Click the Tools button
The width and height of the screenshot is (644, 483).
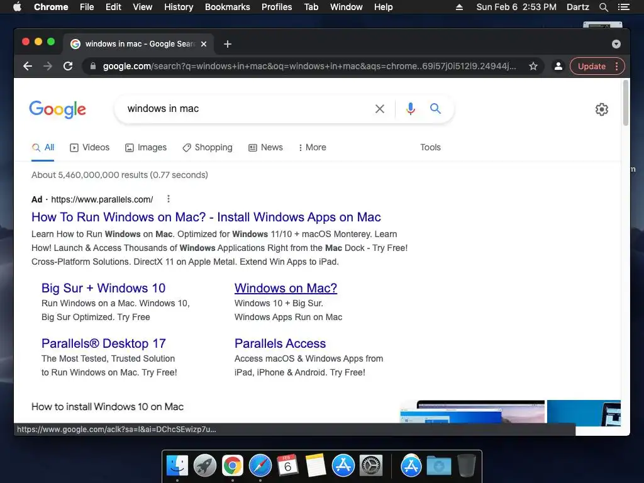click(430, 147)
